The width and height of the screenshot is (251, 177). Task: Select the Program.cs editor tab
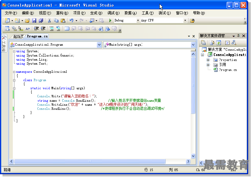click(37, 36)
